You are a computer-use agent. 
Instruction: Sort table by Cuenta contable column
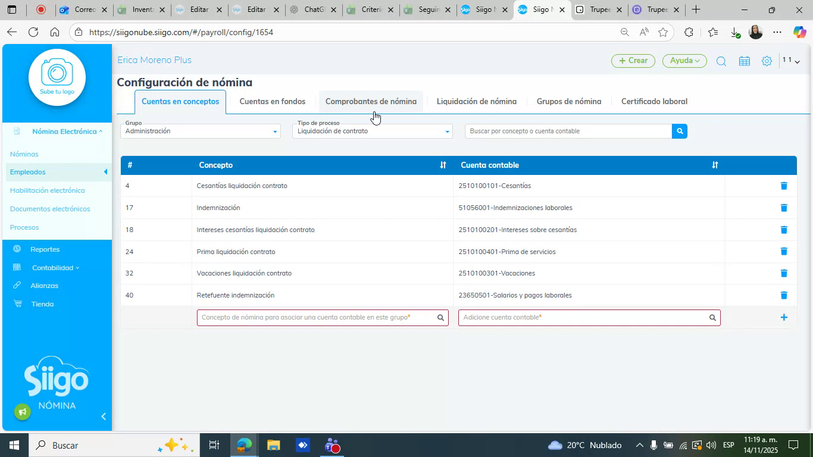[715, 165]
